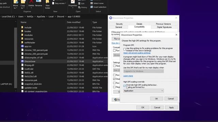Click Edit in the Open group

[x=81, y=3]
